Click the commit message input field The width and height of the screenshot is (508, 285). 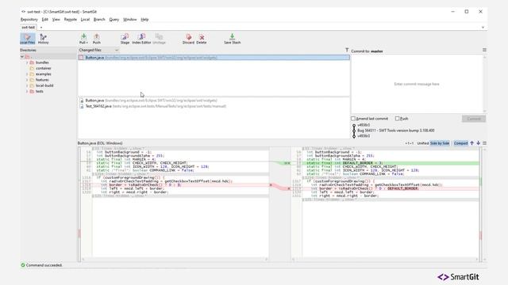(x=417, y=84)
